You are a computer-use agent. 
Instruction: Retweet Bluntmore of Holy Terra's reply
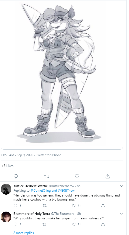(44, 224)
